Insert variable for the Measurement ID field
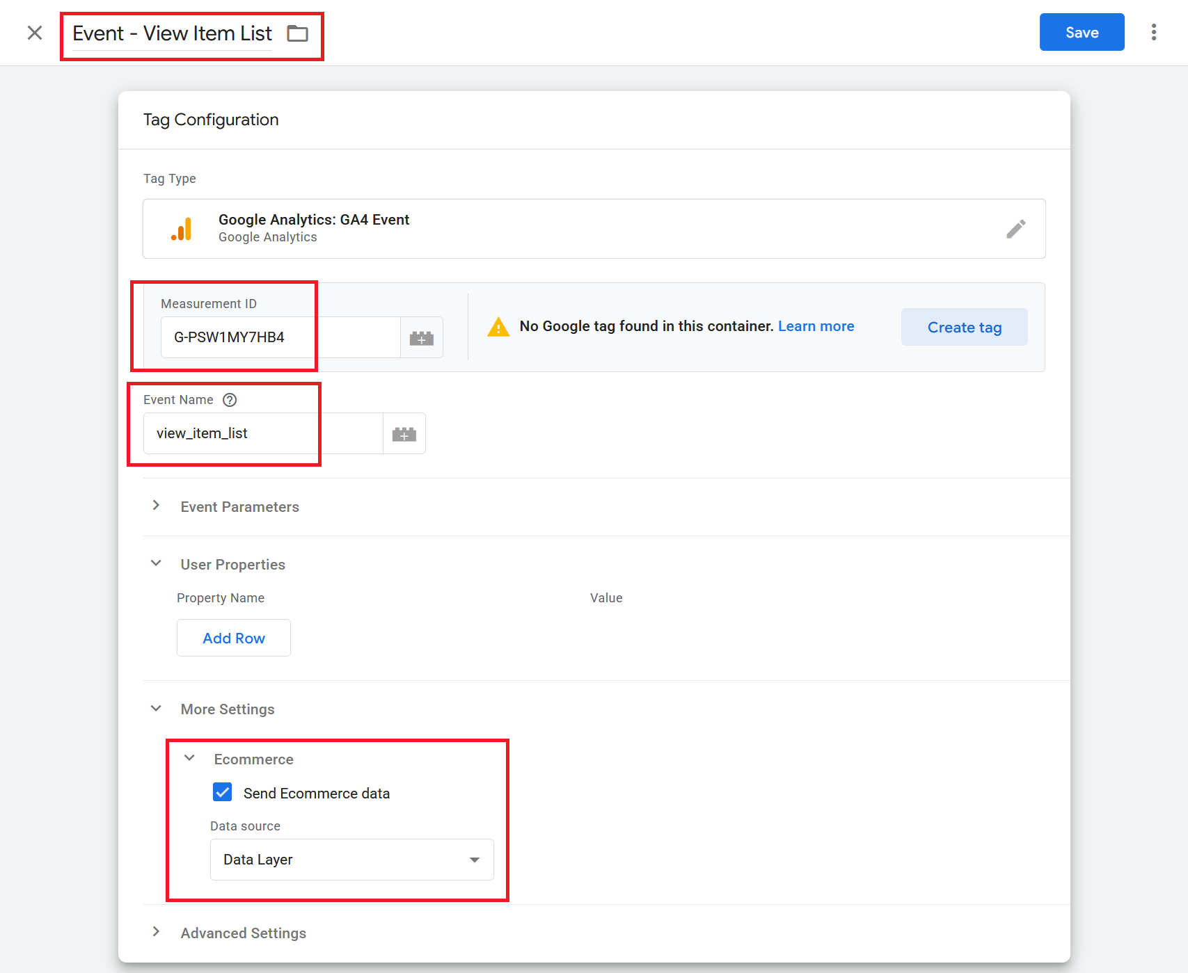This screenshot has height=973, width=1188. 422,337
